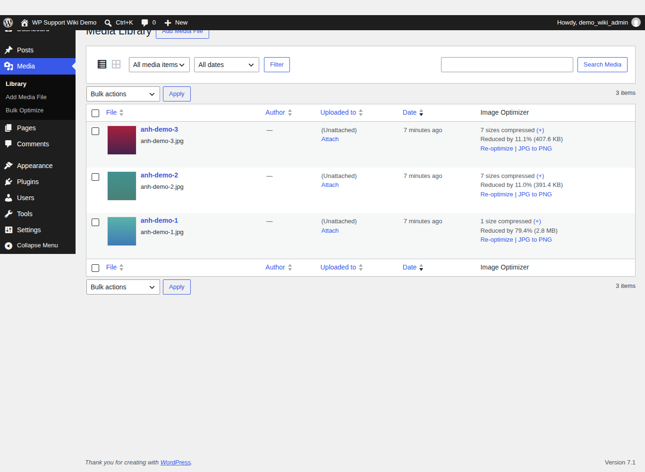
Task: Open the Ctrl+K search command palette
Action: 119,22
